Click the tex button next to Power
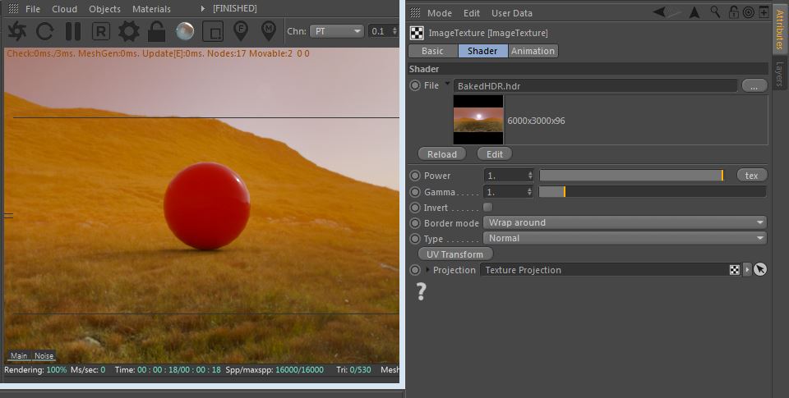The height and width of the screenshot is (398, 789). click(752, 176)
